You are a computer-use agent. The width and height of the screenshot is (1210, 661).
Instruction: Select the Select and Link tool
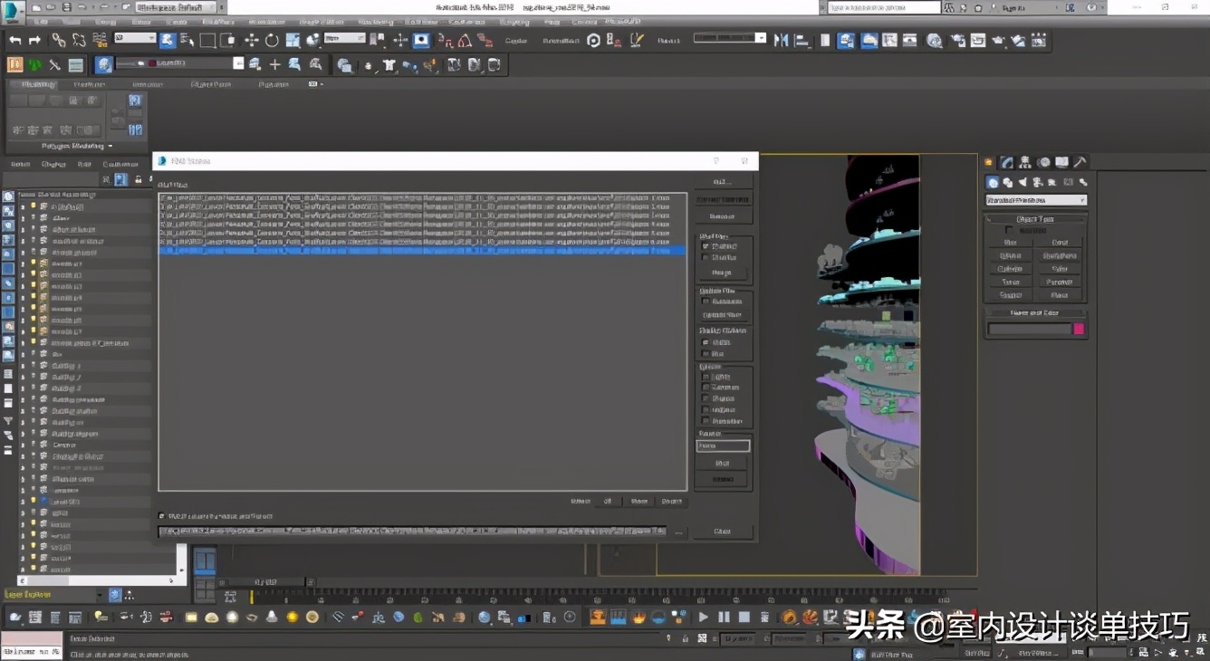[58, 40]
